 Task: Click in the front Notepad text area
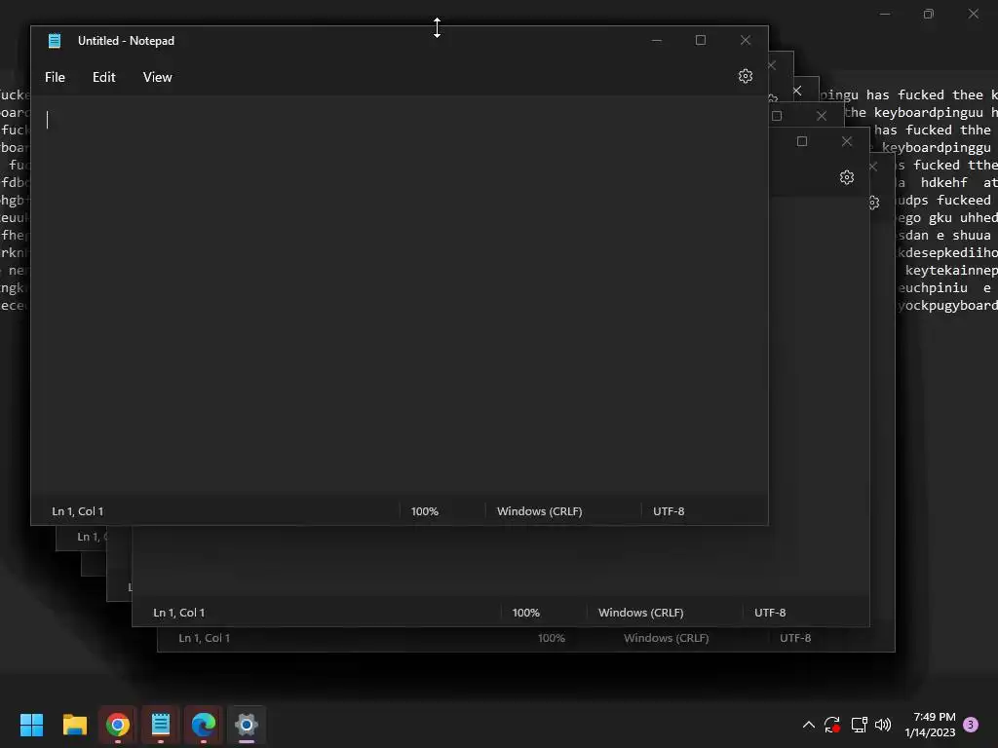pos(399,296)
